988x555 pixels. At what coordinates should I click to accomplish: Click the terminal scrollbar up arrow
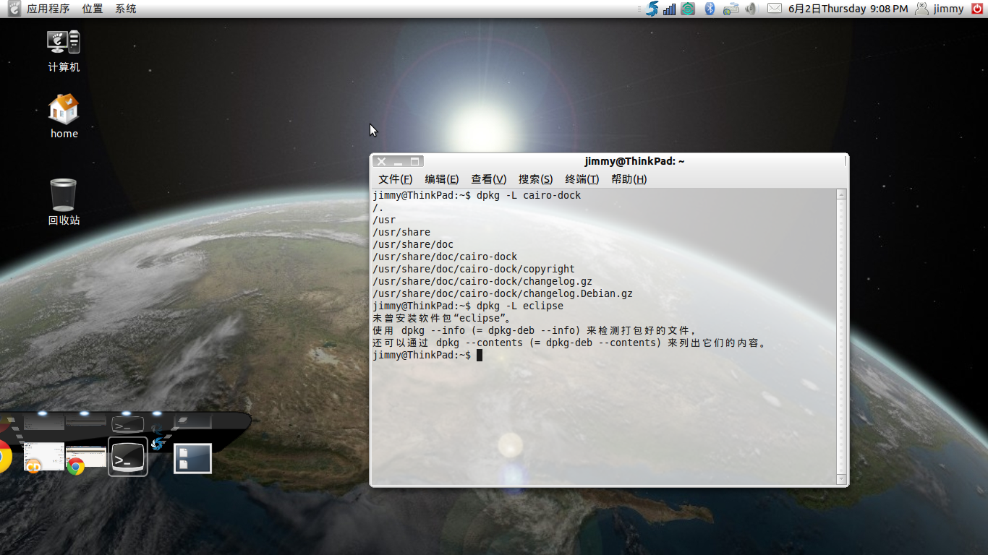coord(841,194)
